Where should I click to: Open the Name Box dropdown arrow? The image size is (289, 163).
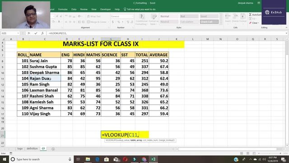18,33
